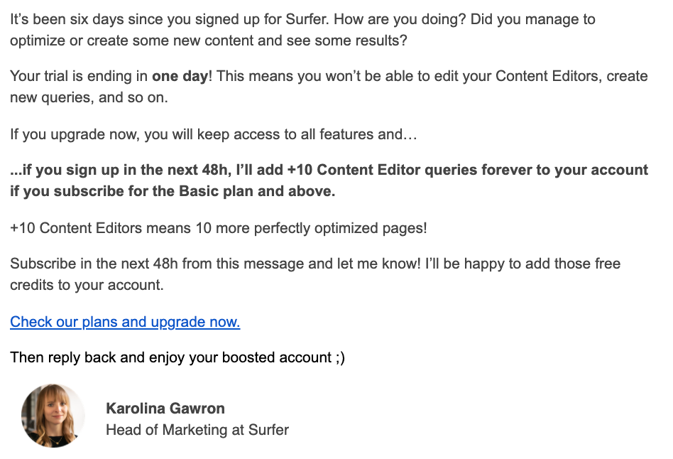The image size is (673, 459).
Task: Click the 'new queries, and so on.' line
Action: [89, 97]
